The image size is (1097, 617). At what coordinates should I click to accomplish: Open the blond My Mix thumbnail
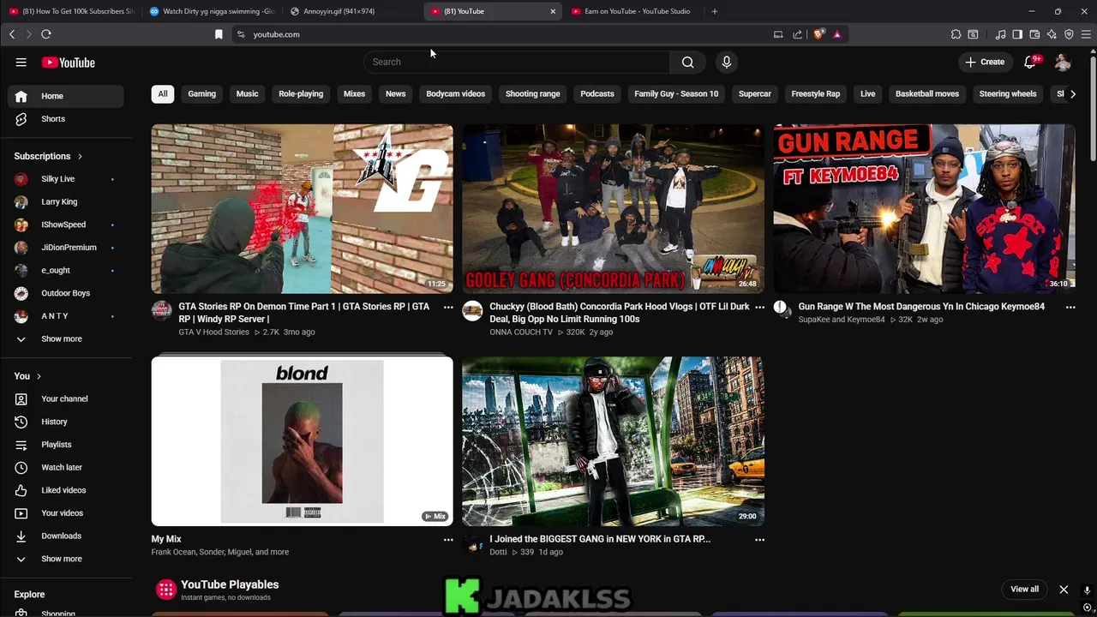[302, 440]
